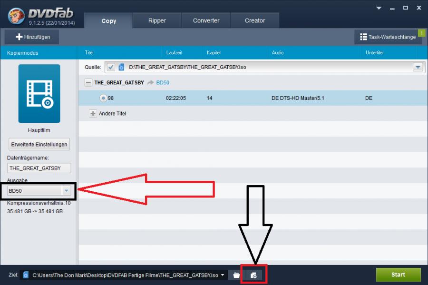Click the Task-Warteschlange list icon
Screen dimensions: 428x285
pos(363,37)
